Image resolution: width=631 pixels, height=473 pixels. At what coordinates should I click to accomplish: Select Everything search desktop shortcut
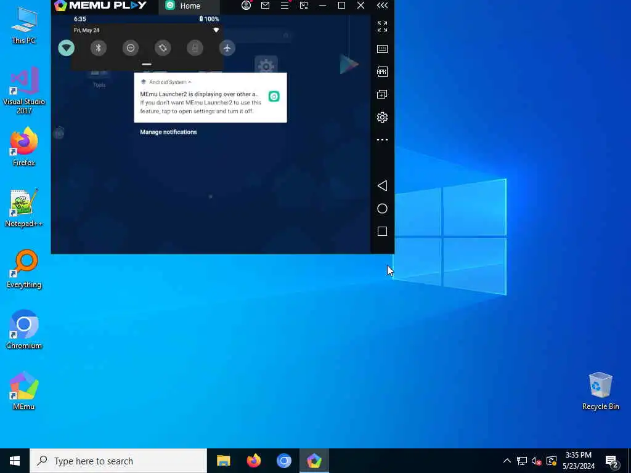point(24,269)
